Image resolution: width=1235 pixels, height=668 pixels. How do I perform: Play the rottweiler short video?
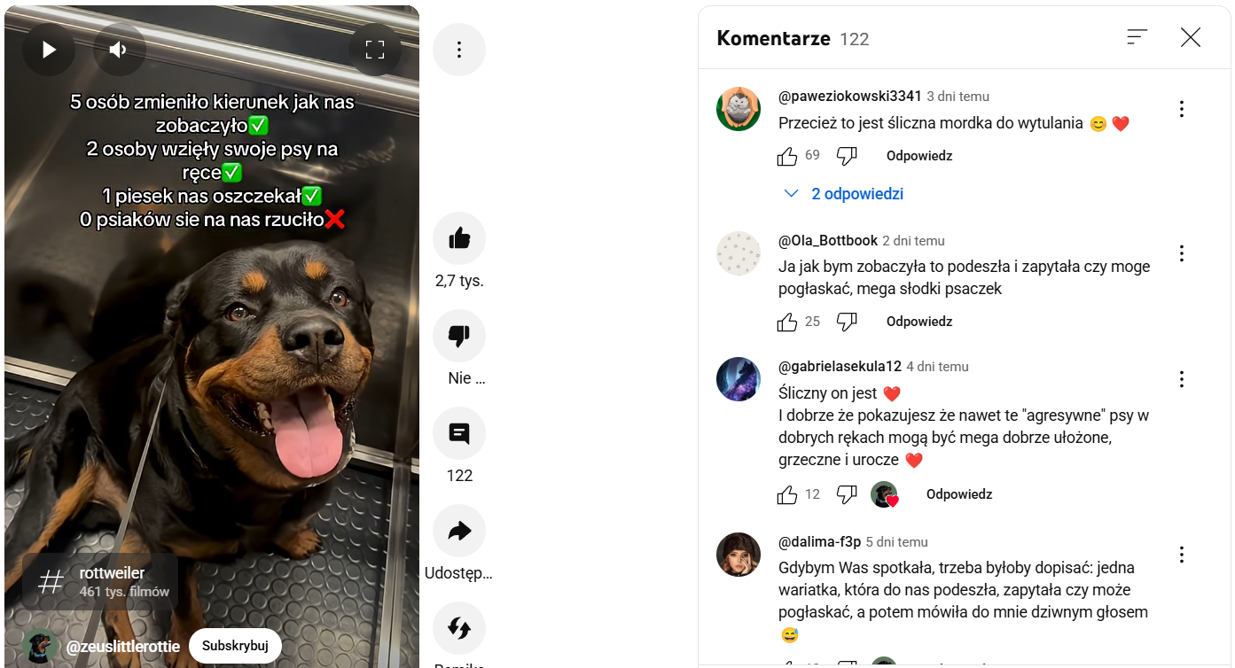(49, 50)
